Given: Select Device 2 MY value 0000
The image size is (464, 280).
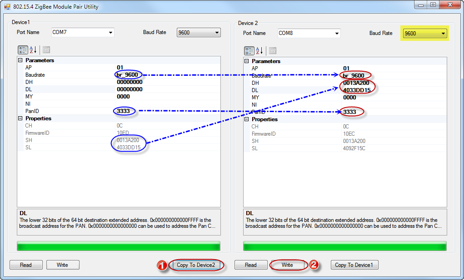Looking at the screenshot, I should (349, 98).
